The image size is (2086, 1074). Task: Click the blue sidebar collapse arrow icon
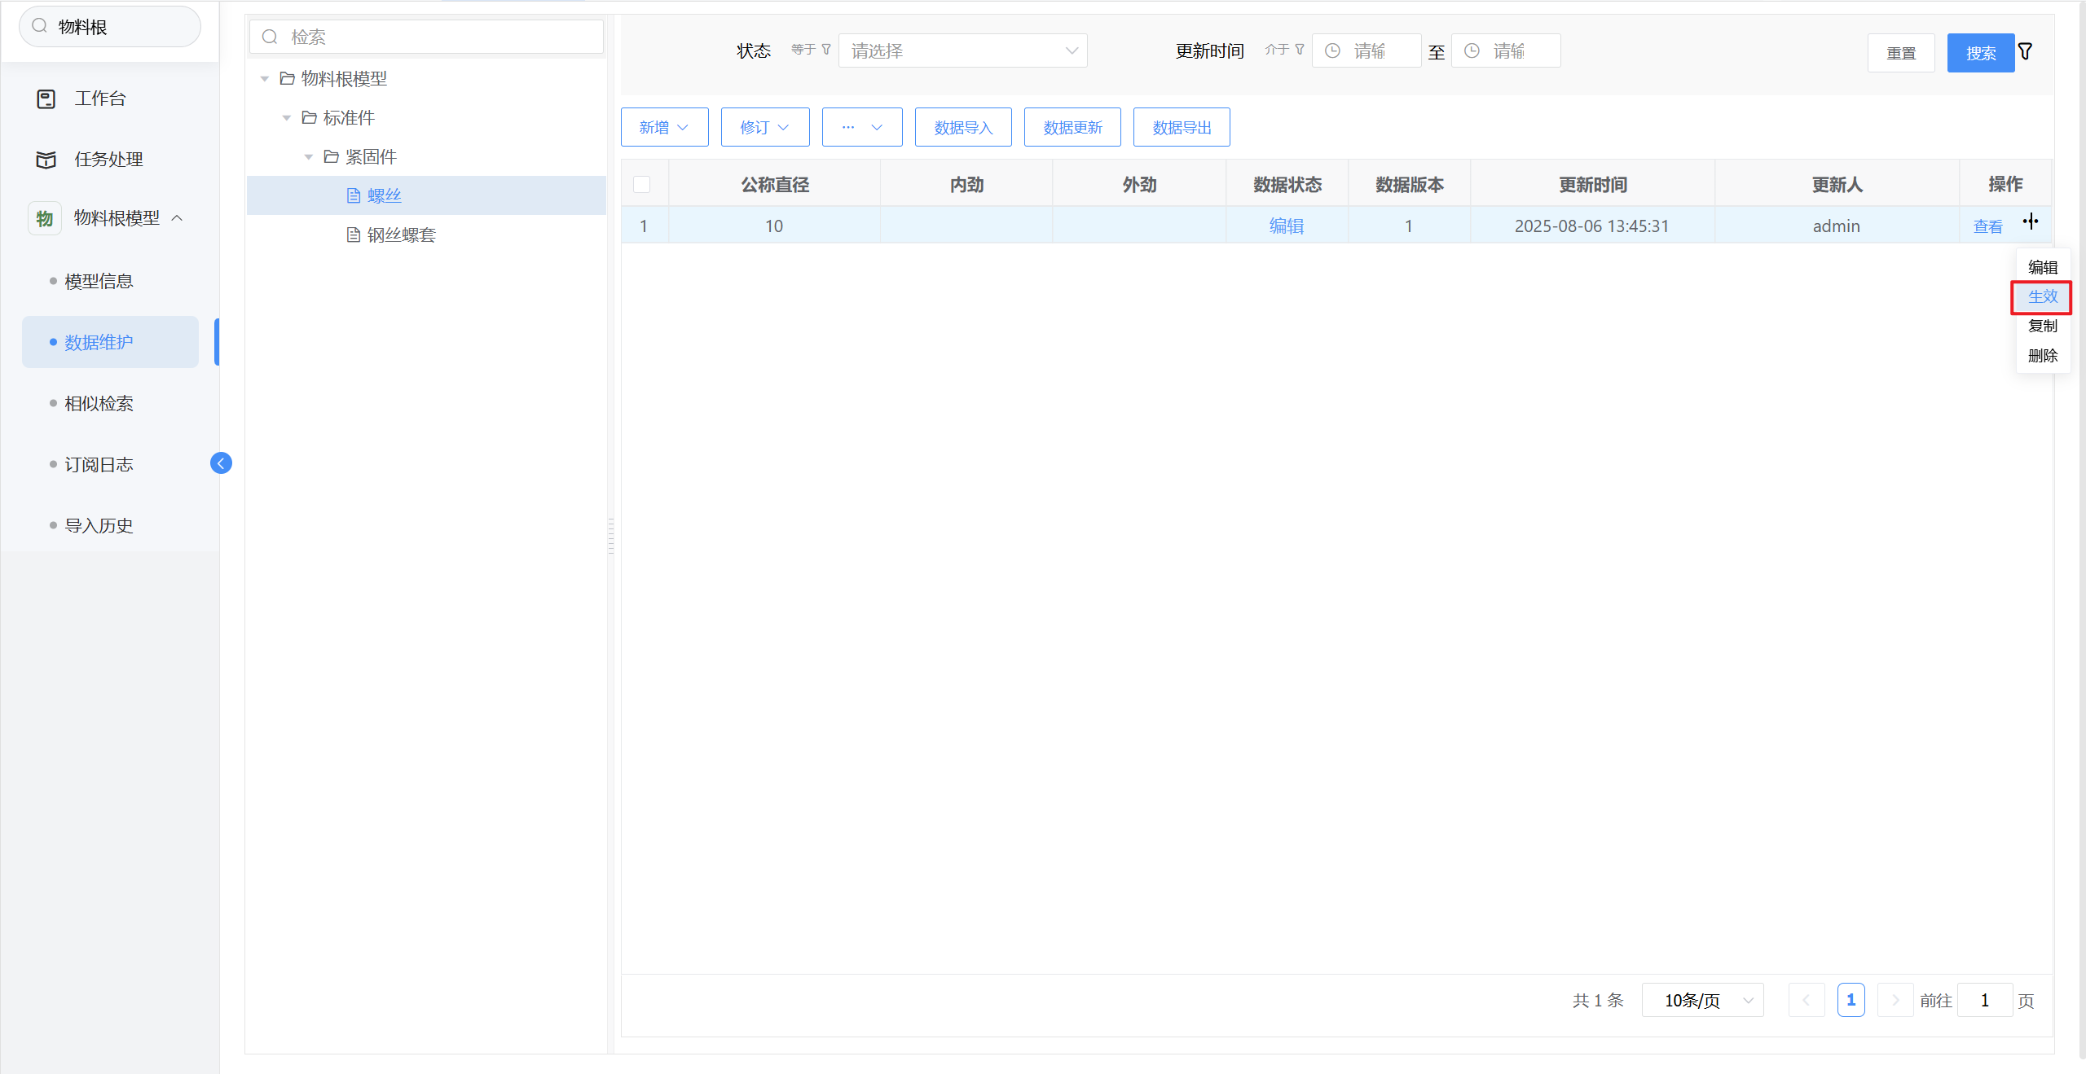click(221, 463)
